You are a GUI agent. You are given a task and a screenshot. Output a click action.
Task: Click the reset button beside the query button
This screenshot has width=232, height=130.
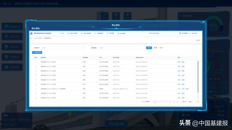click(156, 48)
